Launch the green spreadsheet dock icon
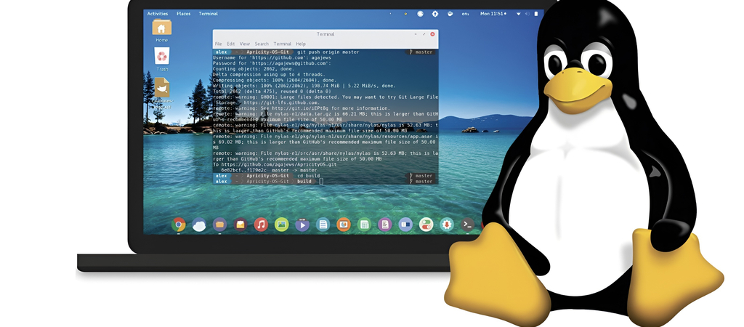Screen dimensions: 744x327 pos(364,224)
